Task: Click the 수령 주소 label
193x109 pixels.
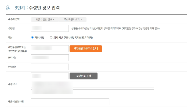Action: (13, 84)
